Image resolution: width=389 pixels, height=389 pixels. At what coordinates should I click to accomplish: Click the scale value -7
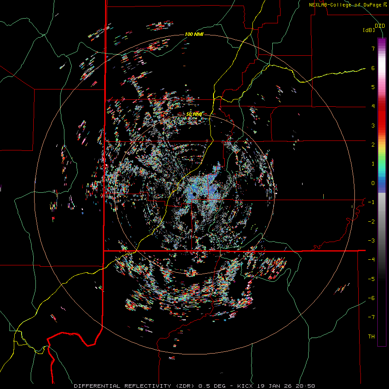371,317
